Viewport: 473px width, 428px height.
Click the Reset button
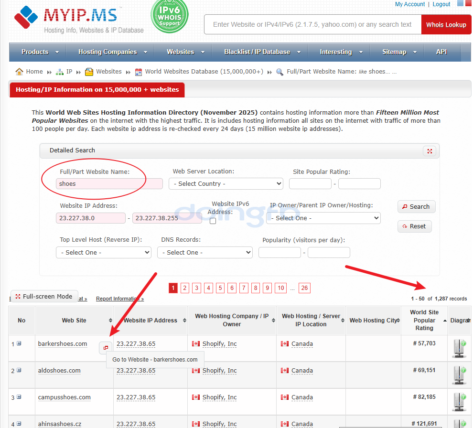(414, 226)
